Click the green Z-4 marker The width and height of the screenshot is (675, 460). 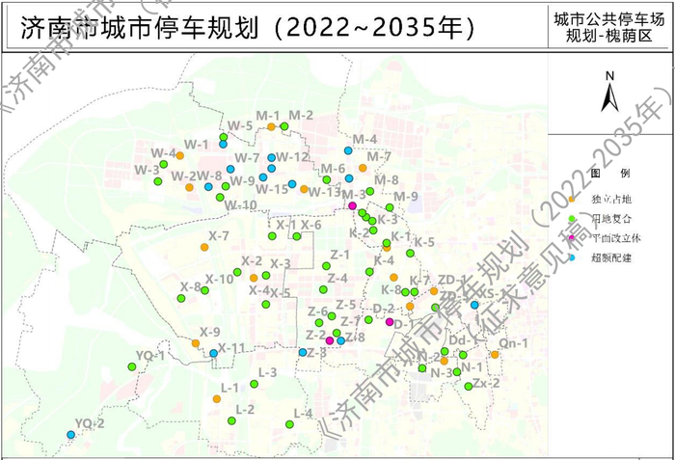click(323, 289)
